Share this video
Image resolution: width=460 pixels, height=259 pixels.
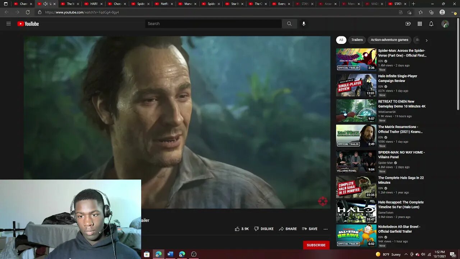tap(288, 229)
